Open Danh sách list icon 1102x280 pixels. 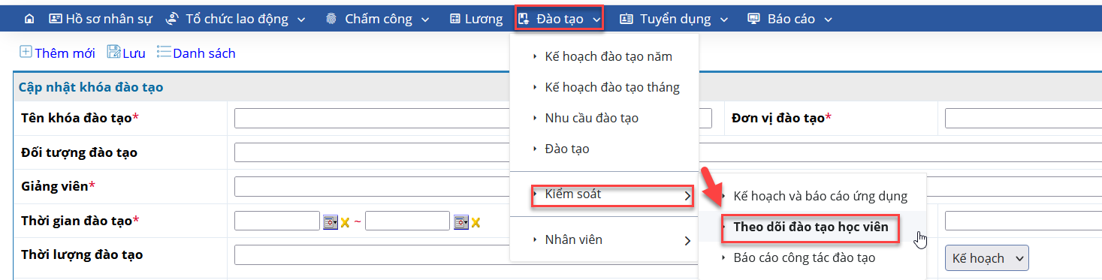164,52
